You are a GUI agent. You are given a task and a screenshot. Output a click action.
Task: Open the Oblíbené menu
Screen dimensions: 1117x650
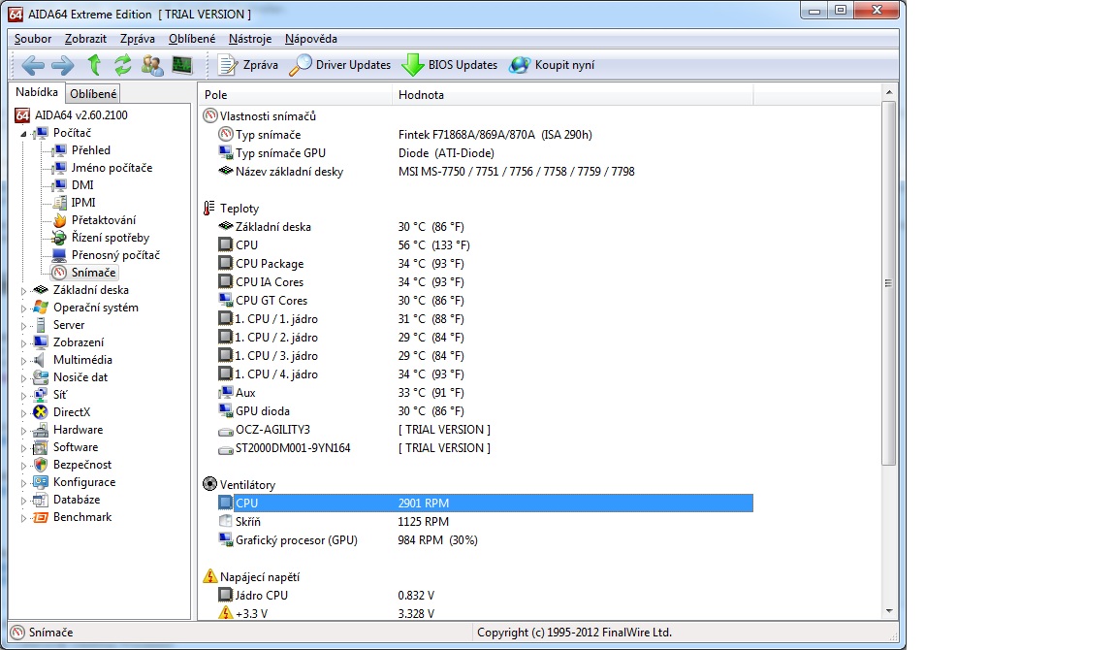tap(192, 39)
